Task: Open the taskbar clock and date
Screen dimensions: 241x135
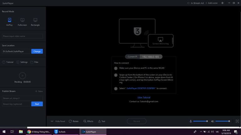Action: (x=226, y=132)
